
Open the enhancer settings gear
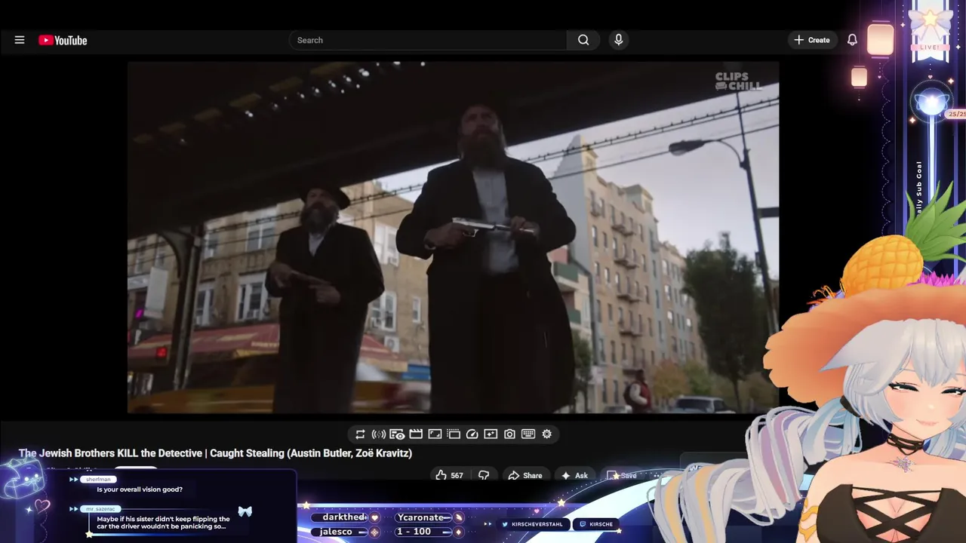(547, 434)
